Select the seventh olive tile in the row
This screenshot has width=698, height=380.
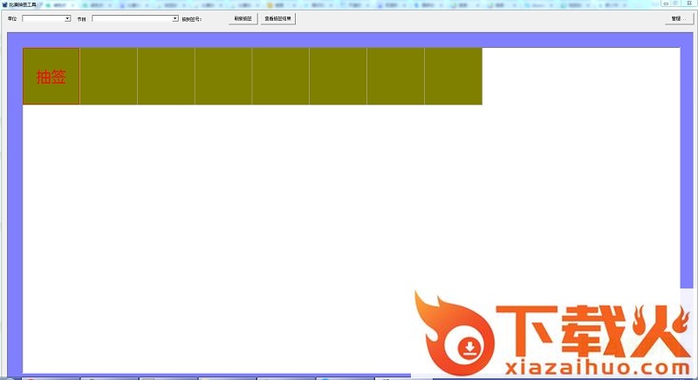[x=396, y=77]
